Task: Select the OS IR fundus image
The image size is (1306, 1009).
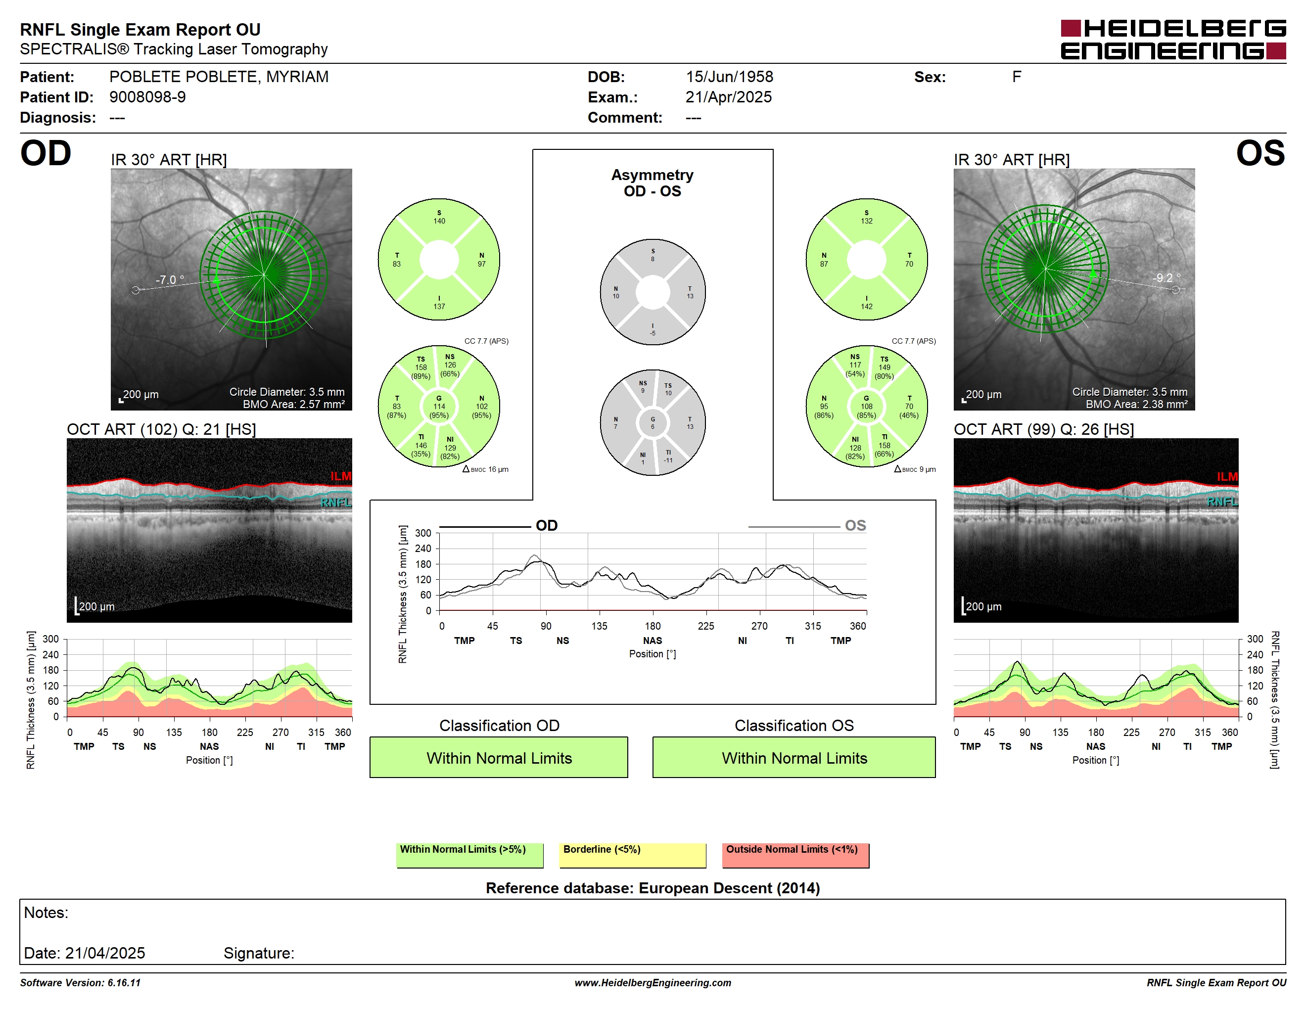Action: 1074,289
